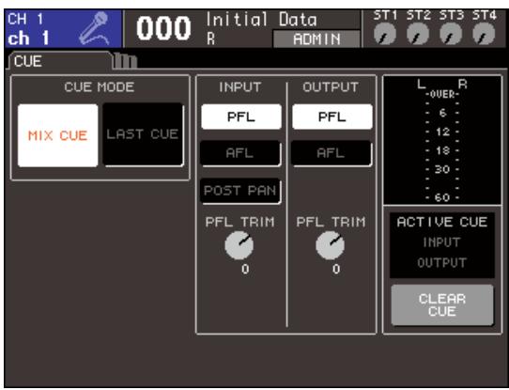Click the OUTPUT PFL TRIM value 0
The height and width of the screenshot is (390, 509).
336,269
